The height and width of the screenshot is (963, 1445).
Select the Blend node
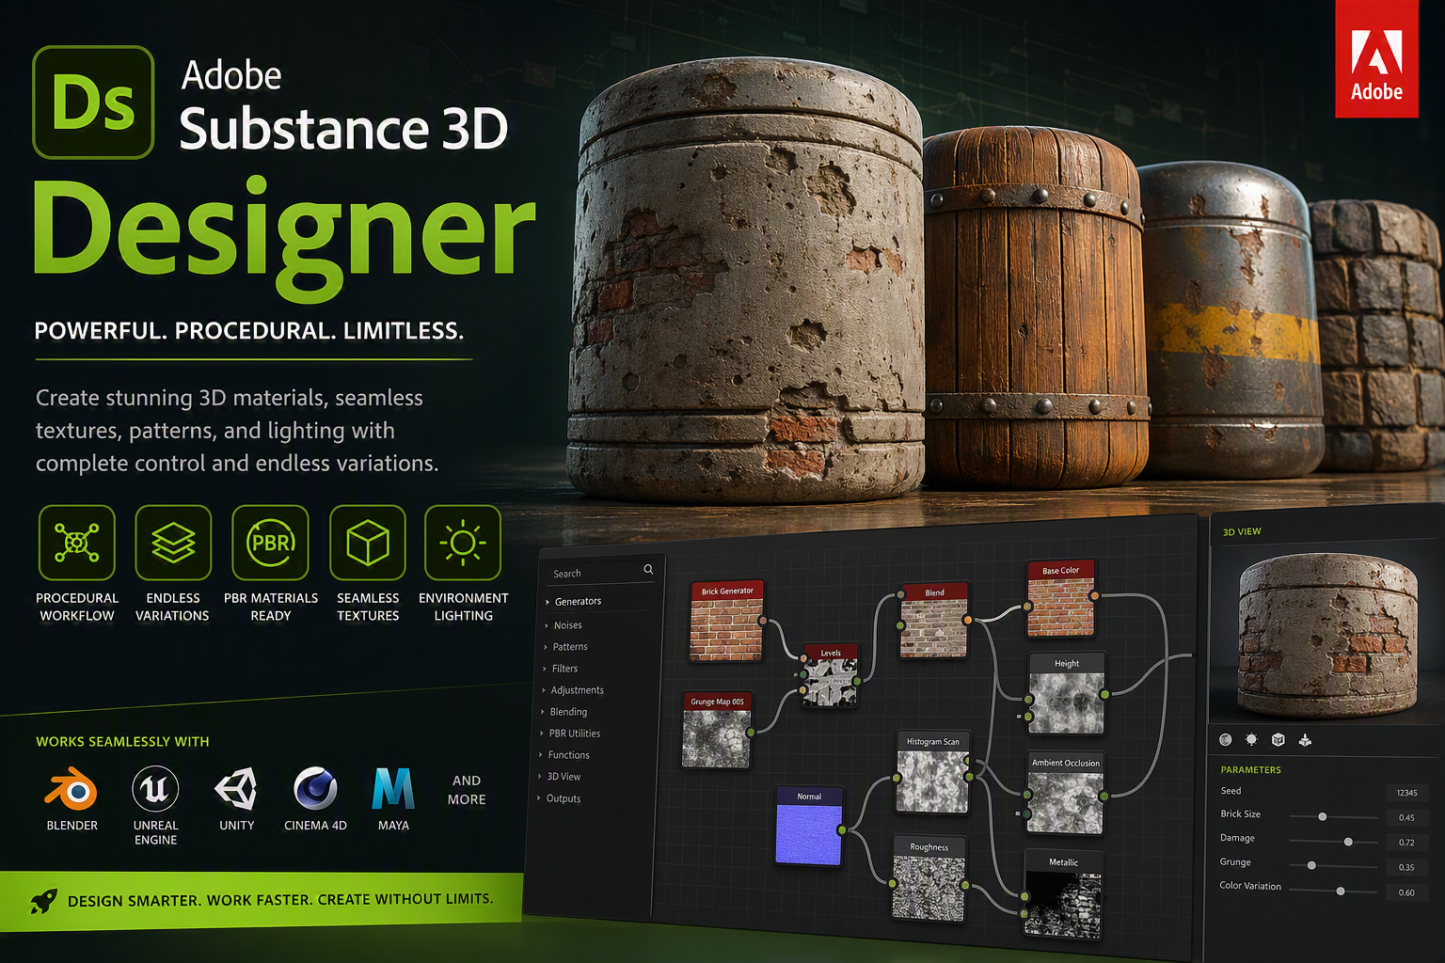tap(934, 621)
